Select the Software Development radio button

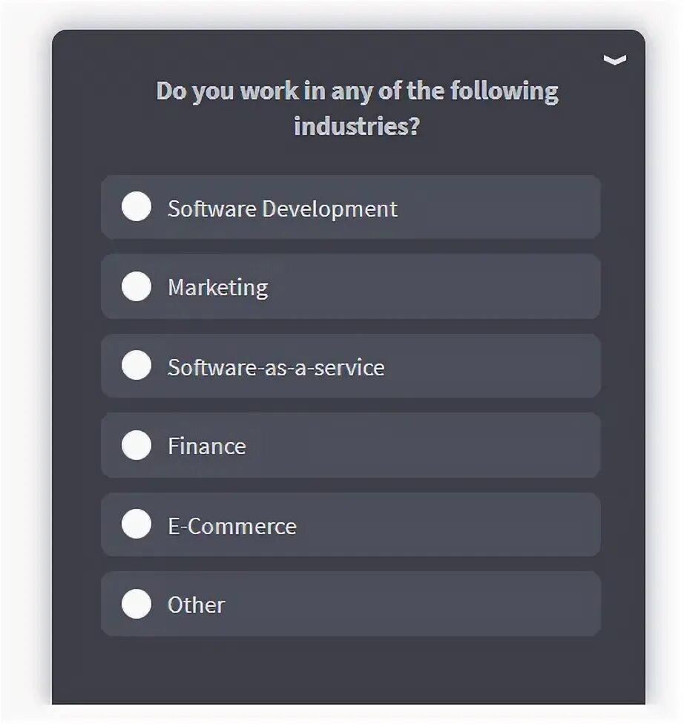[x=137, y=206]
